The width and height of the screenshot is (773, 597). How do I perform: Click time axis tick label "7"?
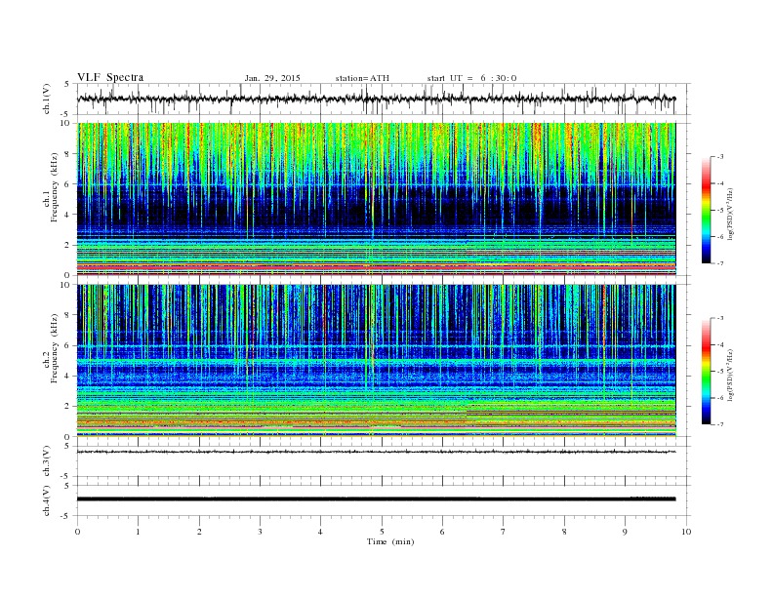(x=504, y=532)
